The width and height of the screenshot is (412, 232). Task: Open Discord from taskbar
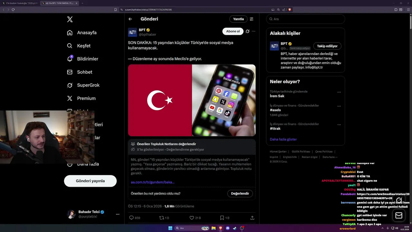228,228
